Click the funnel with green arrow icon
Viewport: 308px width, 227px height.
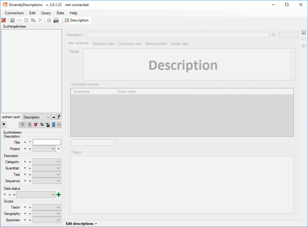coord(42,125)
